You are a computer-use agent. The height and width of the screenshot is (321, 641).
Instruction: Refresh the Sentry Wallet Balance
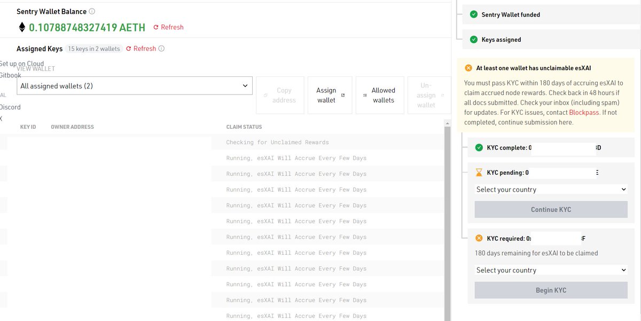click(x=168, y=27)
